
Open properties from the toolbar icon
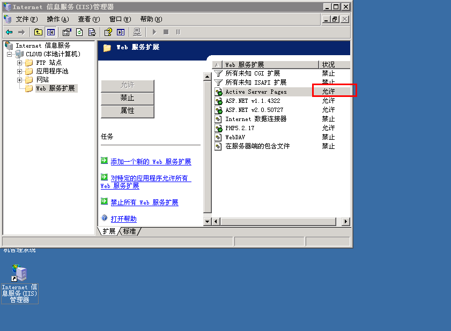click(x=66, y=32)
